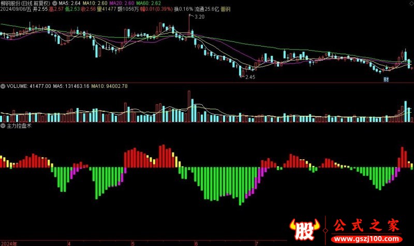Open the dropdown arrow beside the stock title
Screen dimensions: 414x246
54,3
